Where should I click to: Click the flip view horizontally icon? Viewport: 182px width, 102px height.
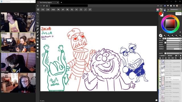pos(76,10)
